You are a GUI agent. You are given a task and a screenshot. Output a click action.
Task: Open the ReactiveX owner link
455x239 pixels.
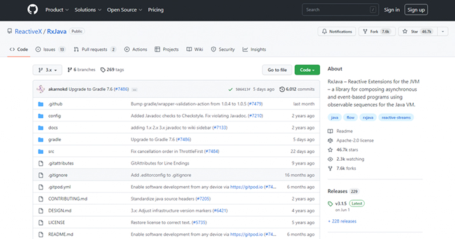tap(28, 31)
